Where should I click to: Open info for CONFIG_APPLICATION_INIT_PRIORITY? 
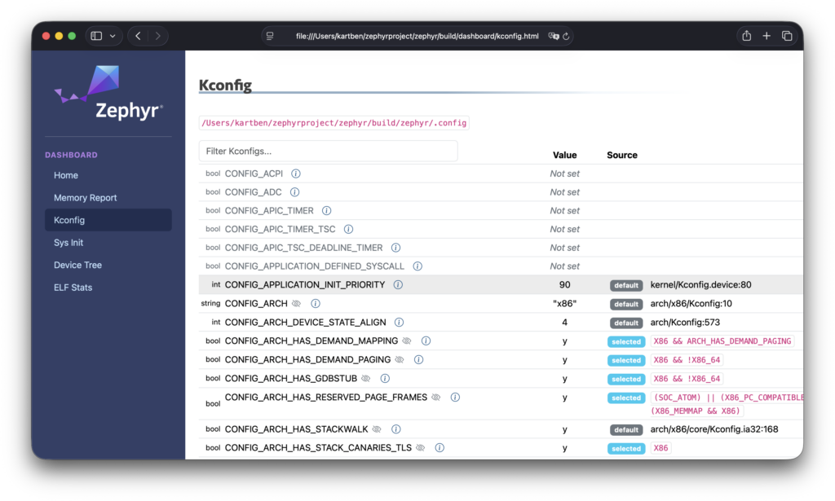coord(398,285)
